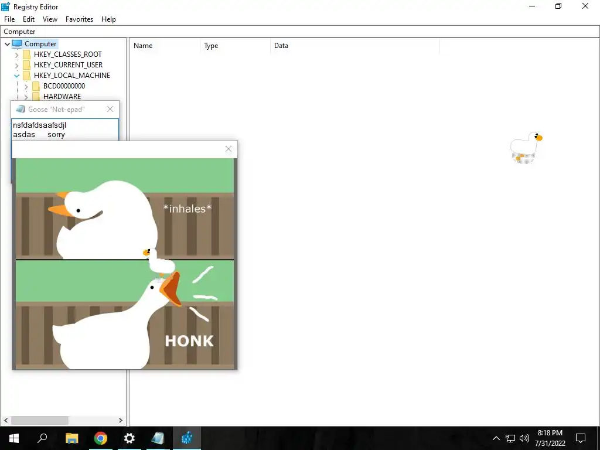
Task: Restore down the Registry Editor window
Action: (x=558, y=6)
